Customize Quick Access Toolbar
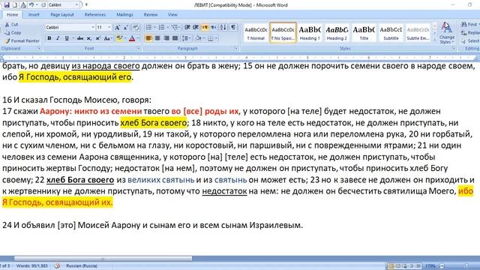 click(x=87, y=5)
